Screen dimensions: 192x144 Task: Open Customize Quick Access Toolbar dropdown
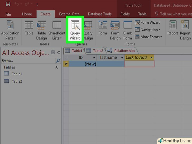(x=37, y=5)
